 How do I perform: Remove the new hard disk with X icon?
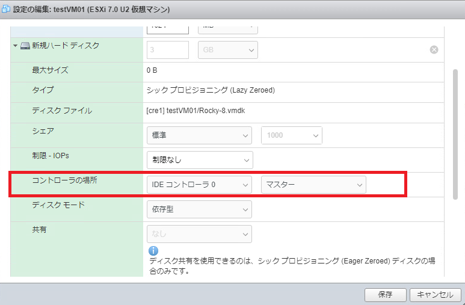[x=434, y=50]
